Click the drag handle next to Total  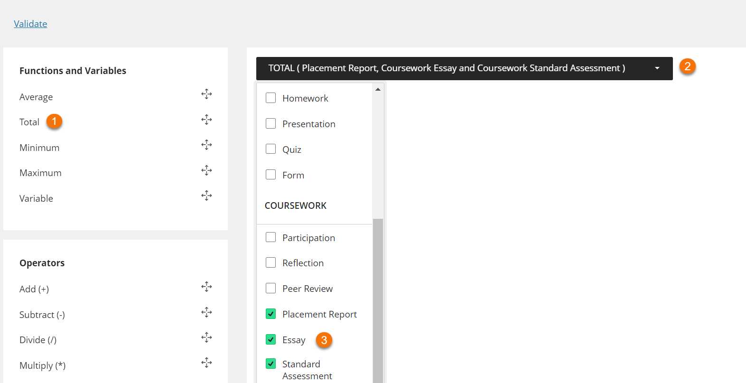(x=206, y=120)
